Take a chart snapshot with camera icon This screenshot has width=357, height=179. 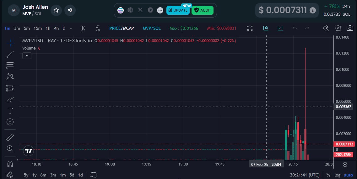350,28
